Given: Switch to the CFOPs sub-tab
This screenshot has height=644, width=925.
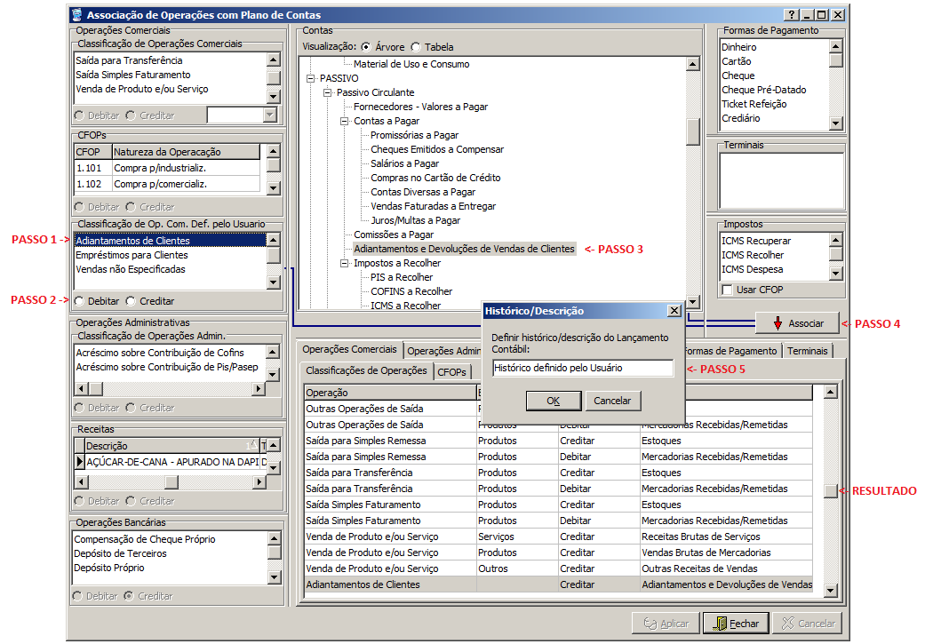Looking at the screenshot, I should (x=452, y=372).
